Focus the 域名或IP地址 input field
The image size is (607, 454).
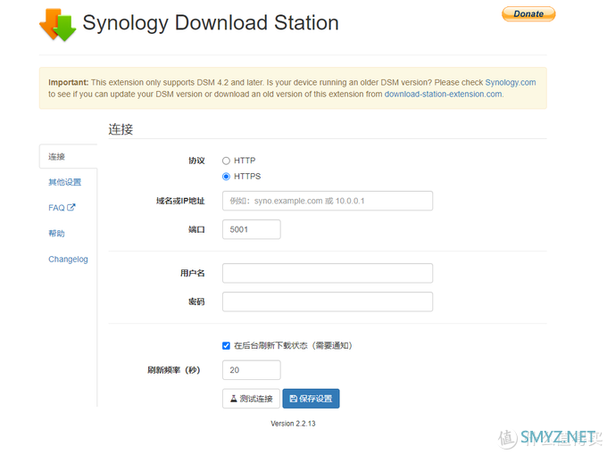328,201
